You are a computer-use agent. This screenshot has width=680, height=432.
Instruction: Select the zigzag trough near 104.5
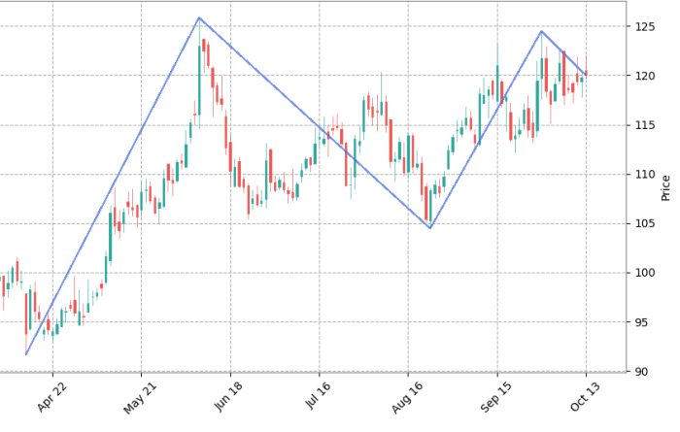(430, 228)
